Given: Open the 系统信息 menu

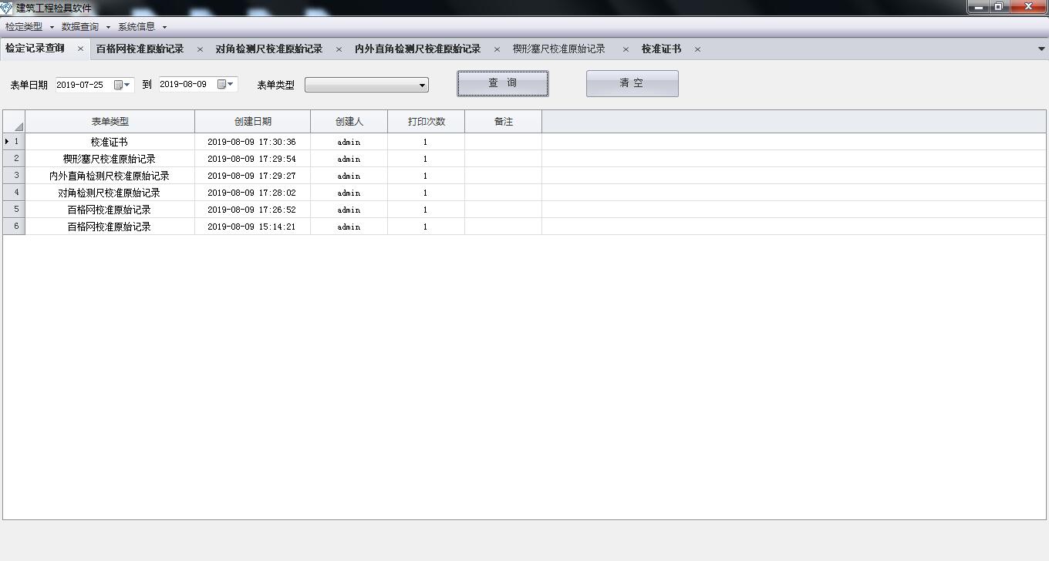Looking at the screenshot, I should coord(141,27).
